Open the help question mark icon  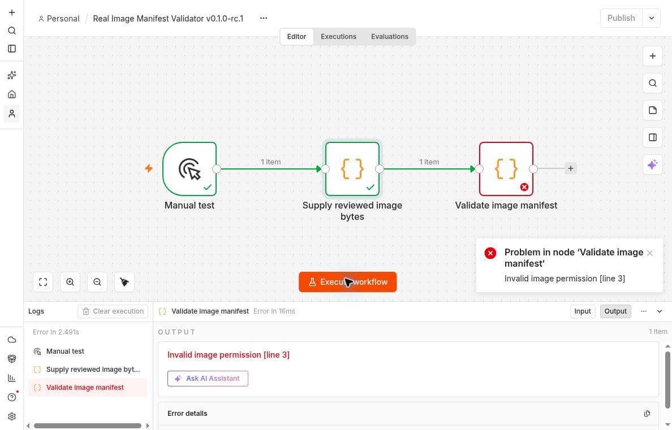12,397
